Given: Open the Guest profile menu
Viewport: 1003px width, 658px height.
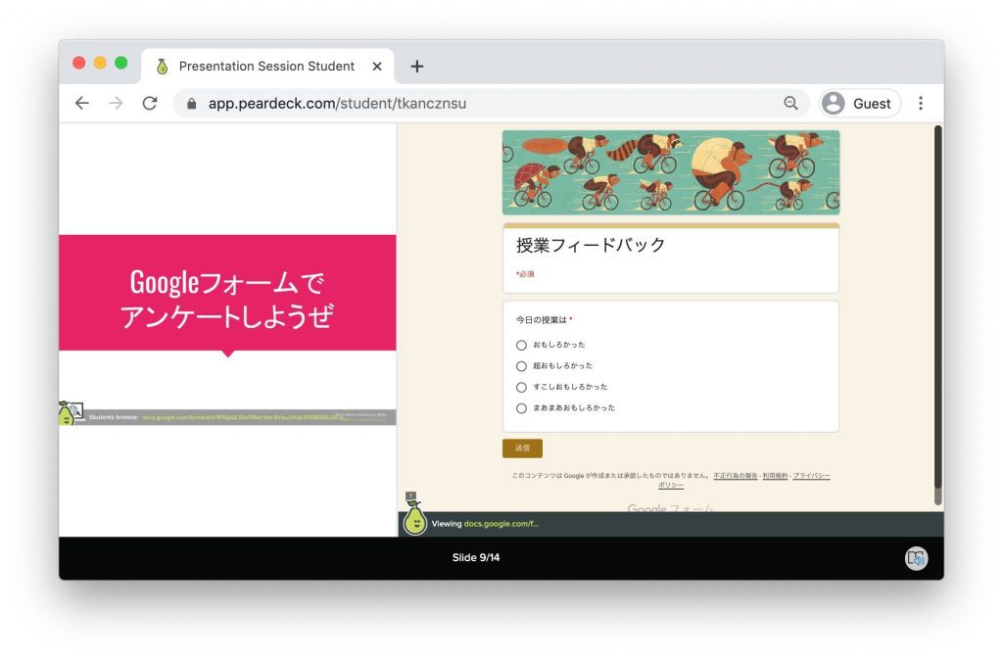Looking at the screenshot, I should point(859,103).
